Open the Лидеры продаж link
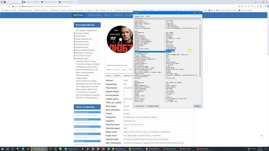Screen dimensions: 269x151 (x=82, y=78)
